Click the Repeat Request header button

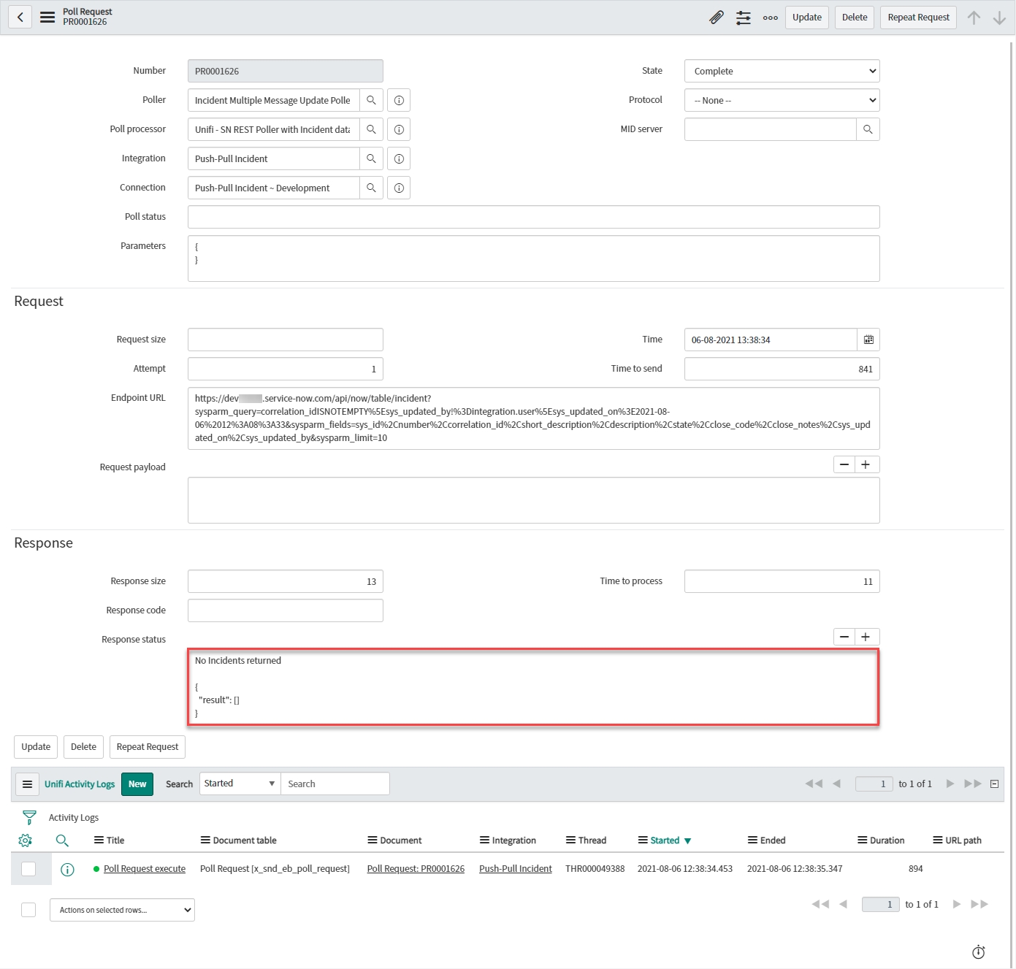918,18
